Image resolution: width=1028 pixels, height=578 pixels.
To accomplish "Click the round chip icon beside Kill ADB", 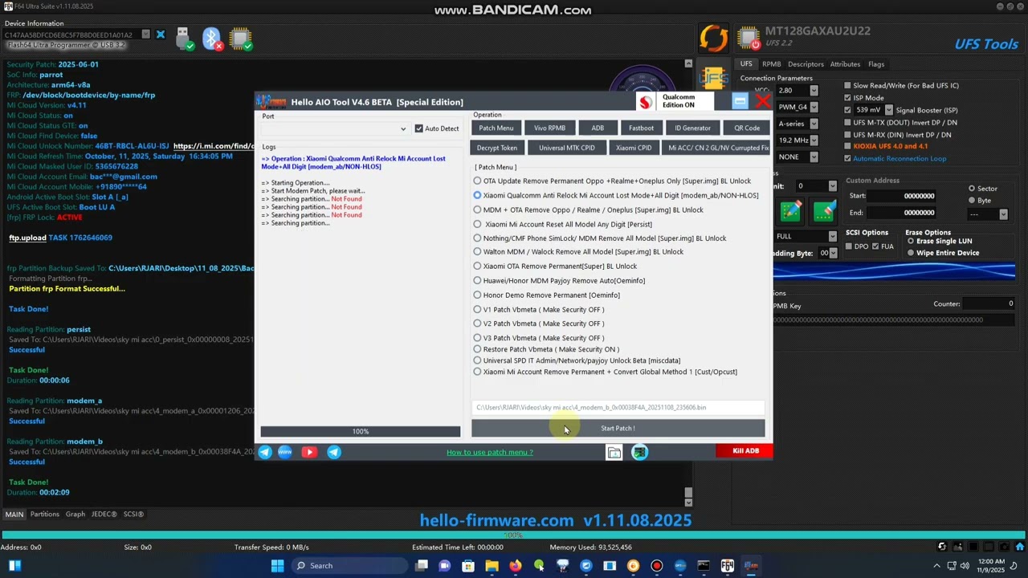I will (639, 453).
